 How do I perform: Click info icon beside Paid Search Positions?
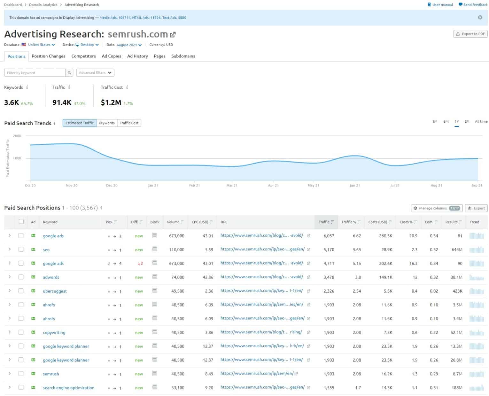tap(101, 208)
